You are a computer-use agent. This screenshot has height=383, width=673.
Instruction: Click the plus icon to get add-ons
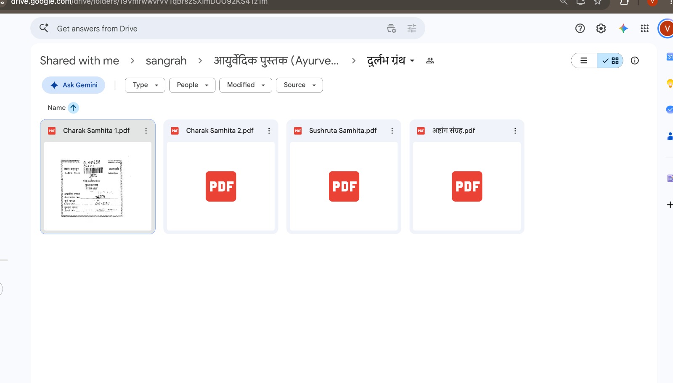(670, 205)
